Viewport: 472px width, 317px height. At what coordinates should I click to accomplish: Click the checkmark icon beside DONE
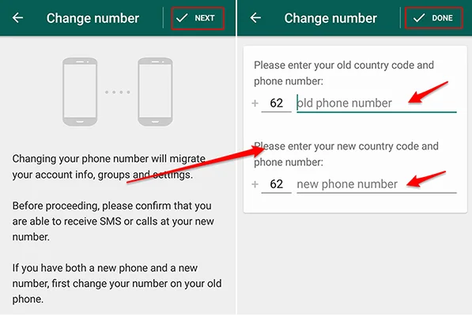[x=419, y=18]
